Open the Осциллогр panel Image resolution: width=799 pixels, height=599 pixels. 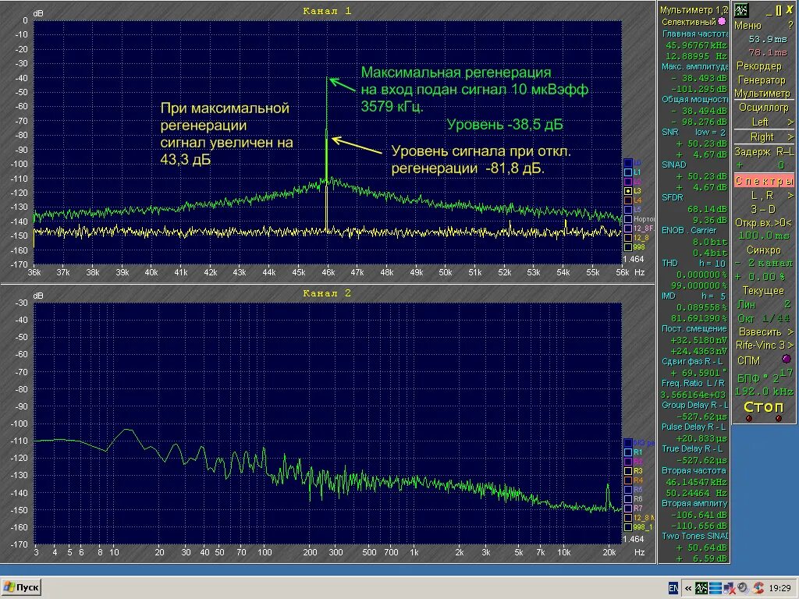[x=763, y=108]
